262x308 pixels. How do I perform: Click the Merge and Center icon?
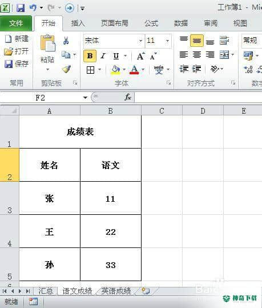point(224,55)
